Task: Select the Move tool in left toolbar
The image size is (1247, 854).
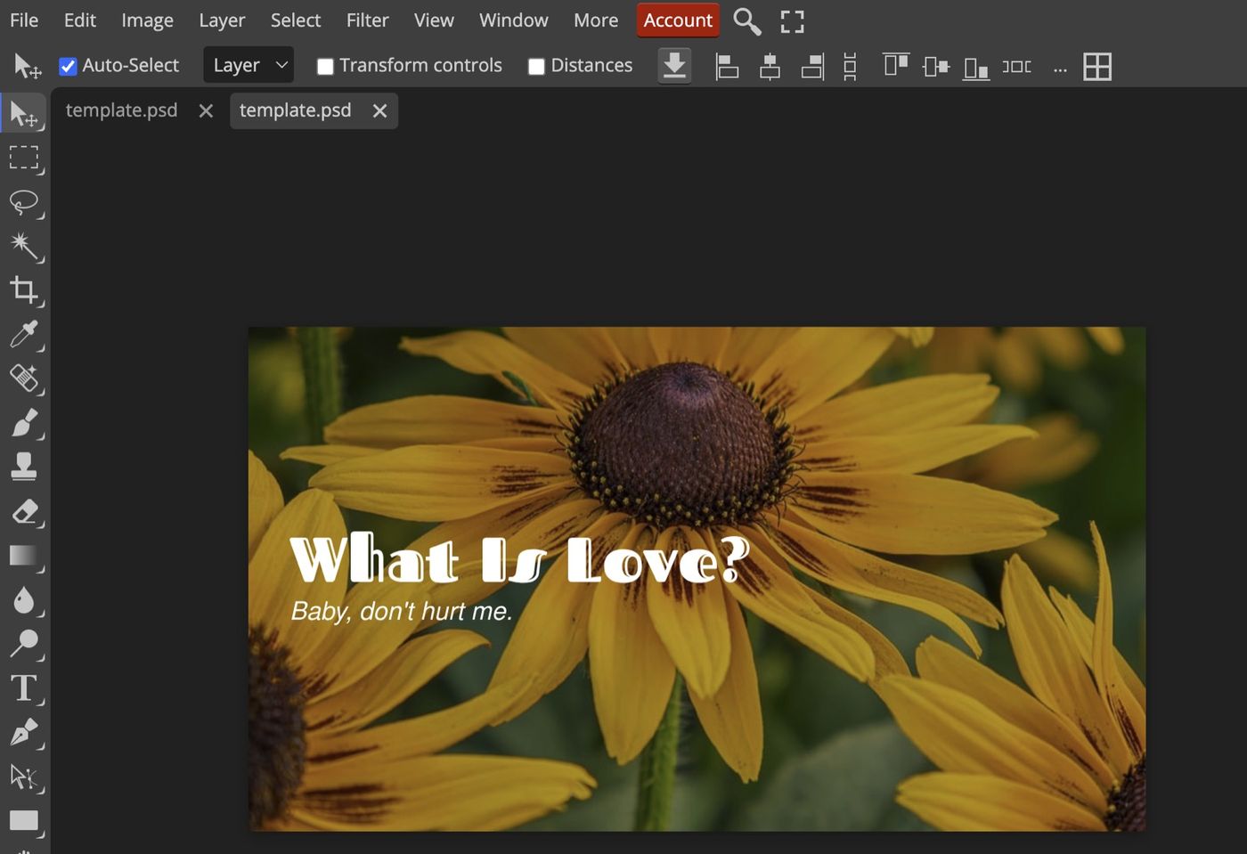Action: coord(24,114)
